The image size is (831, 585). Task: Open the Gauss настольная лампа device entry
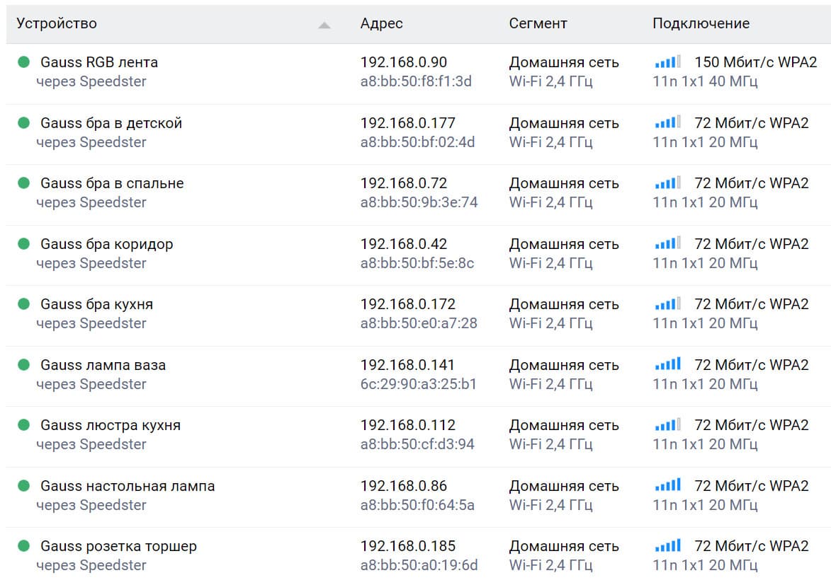(x=128, y=486)
